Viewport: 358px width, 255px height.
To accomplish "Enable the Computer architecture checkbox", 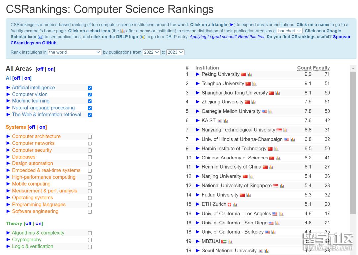I will 90,137.
